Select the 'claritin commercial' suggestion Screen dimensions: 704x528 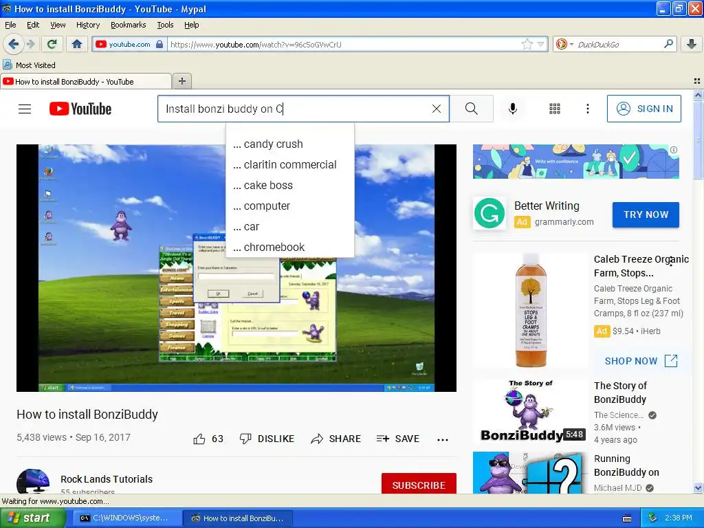[x=290, y=165]
